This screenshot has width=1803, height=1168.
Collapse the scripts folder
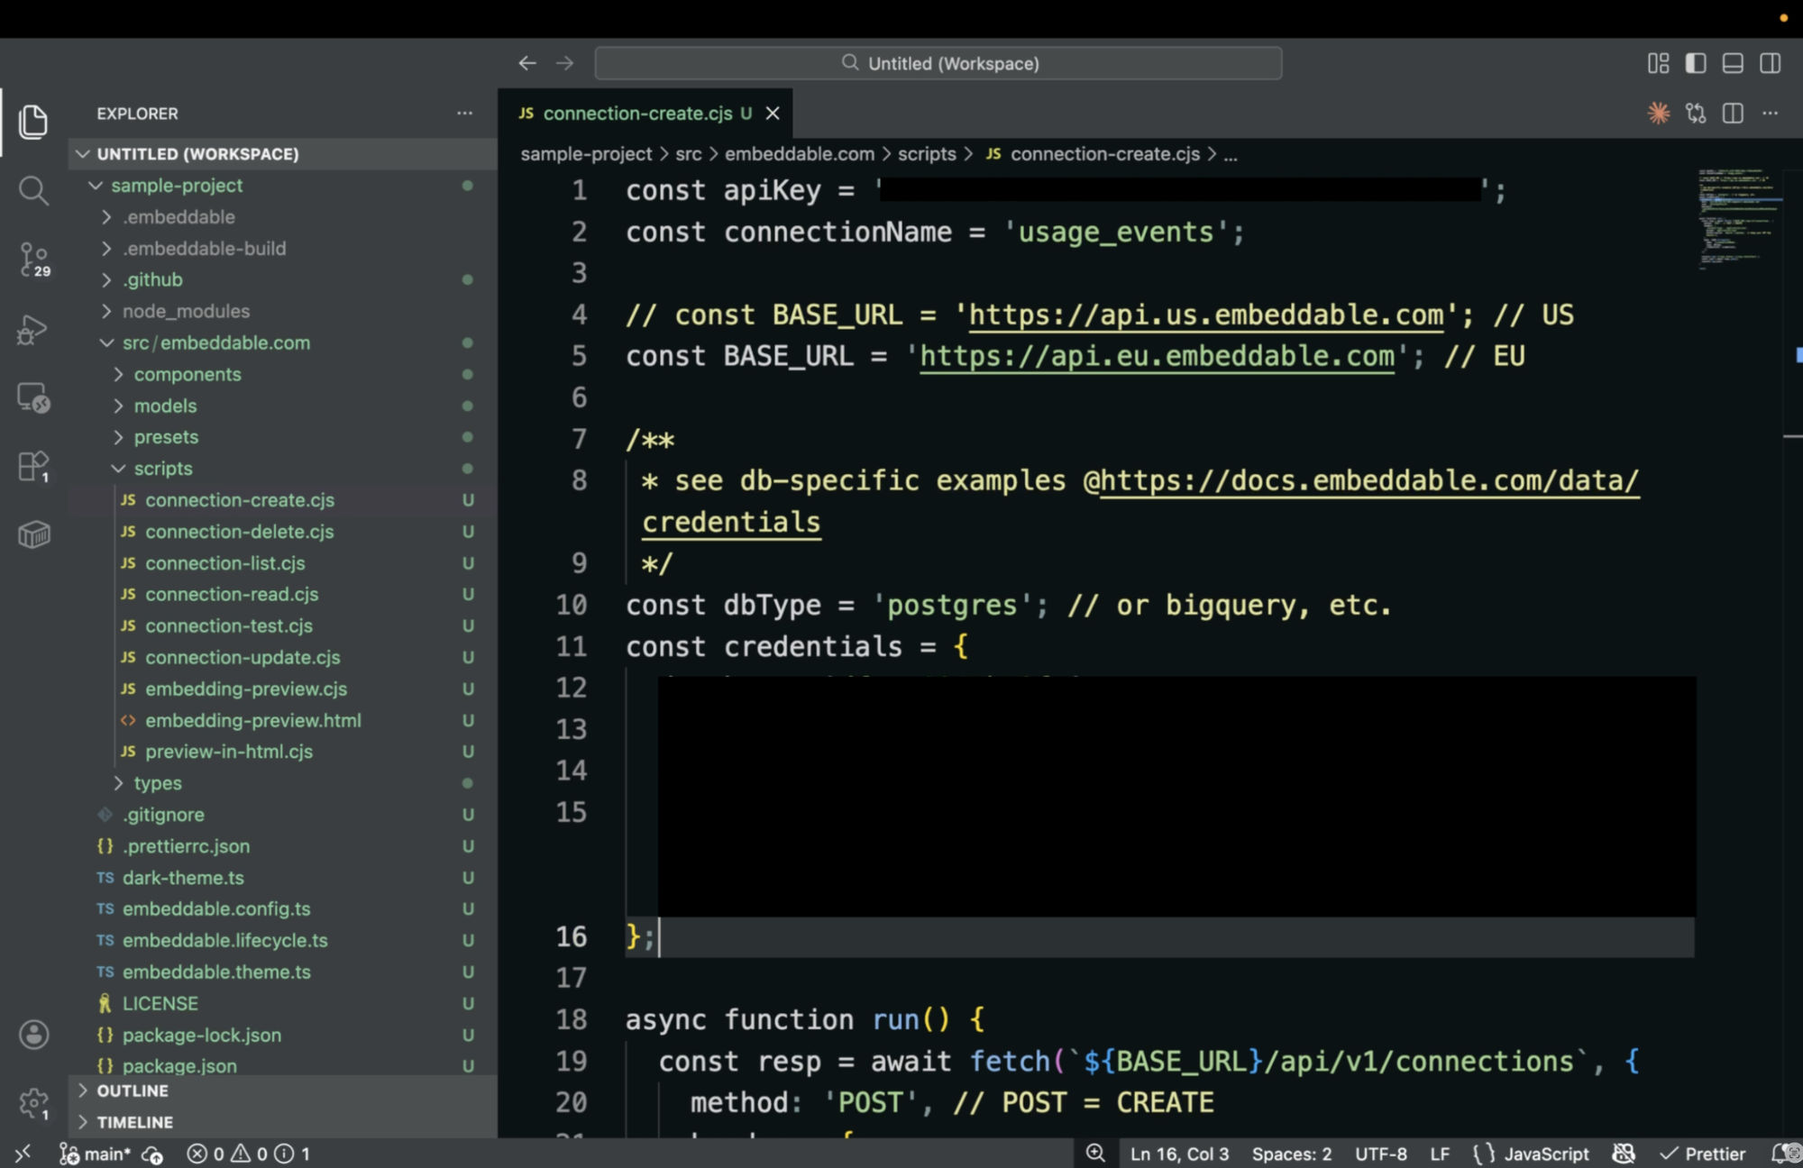pos(163,469)
